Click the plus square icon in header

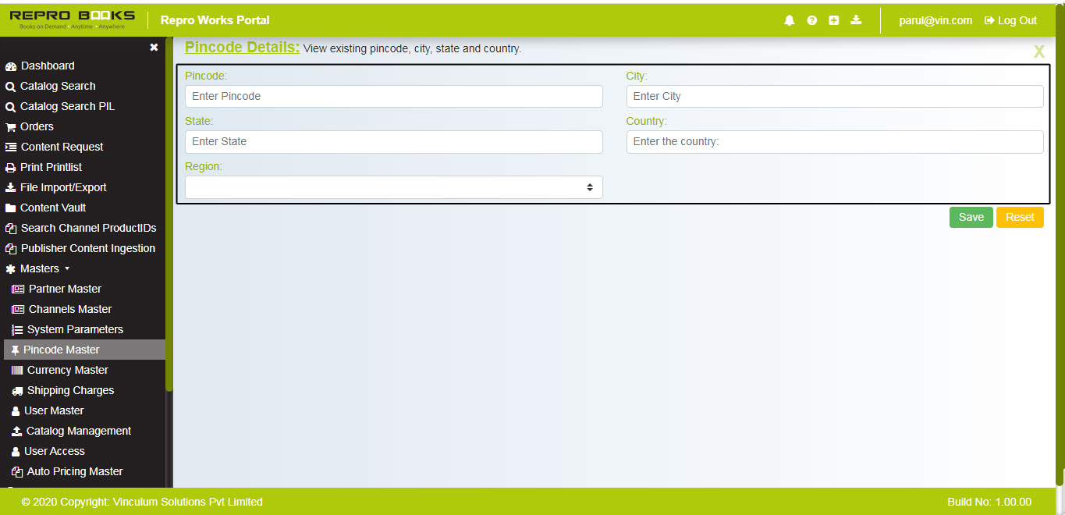(x=833, y=21)
